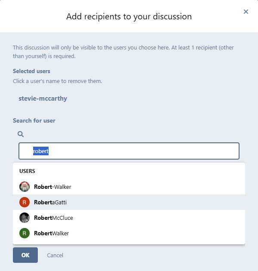Cancel adding recipients

coord(55,255)
